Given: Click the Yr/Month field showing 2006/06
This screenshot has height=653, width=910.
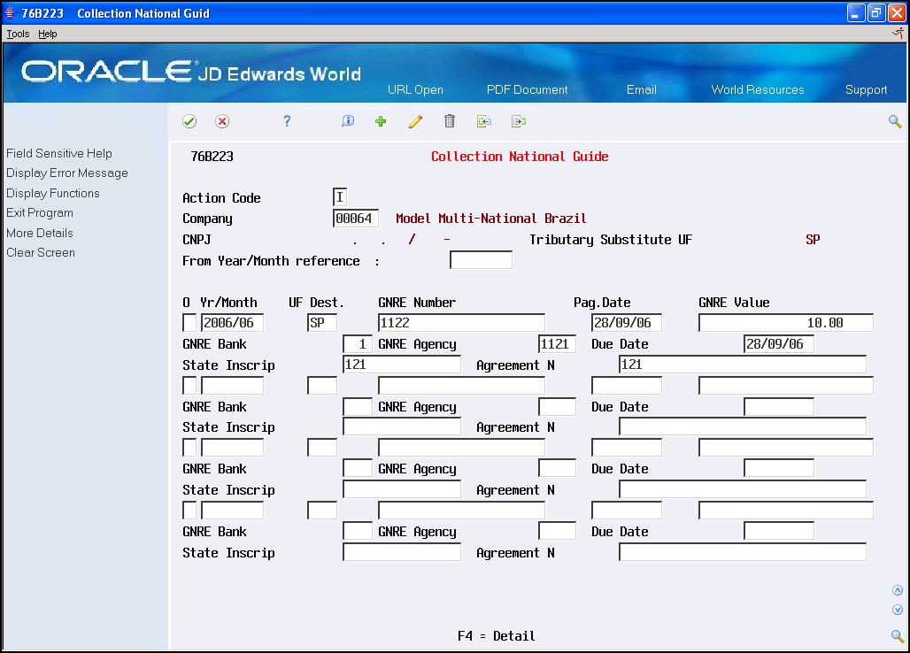Looking at the screenshot, I should [232, 323].
